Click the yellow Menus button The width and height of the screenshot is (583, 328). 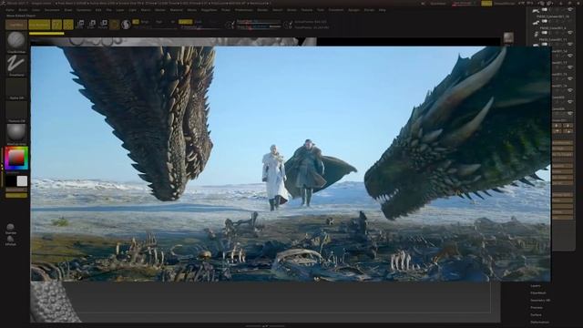tap(486, 4)
